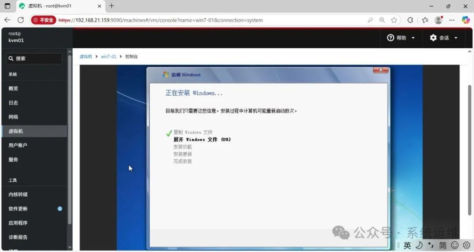Toggle IME 简 simplified Chinese mode
Screen dimensions: 474x252
[443, 245]
